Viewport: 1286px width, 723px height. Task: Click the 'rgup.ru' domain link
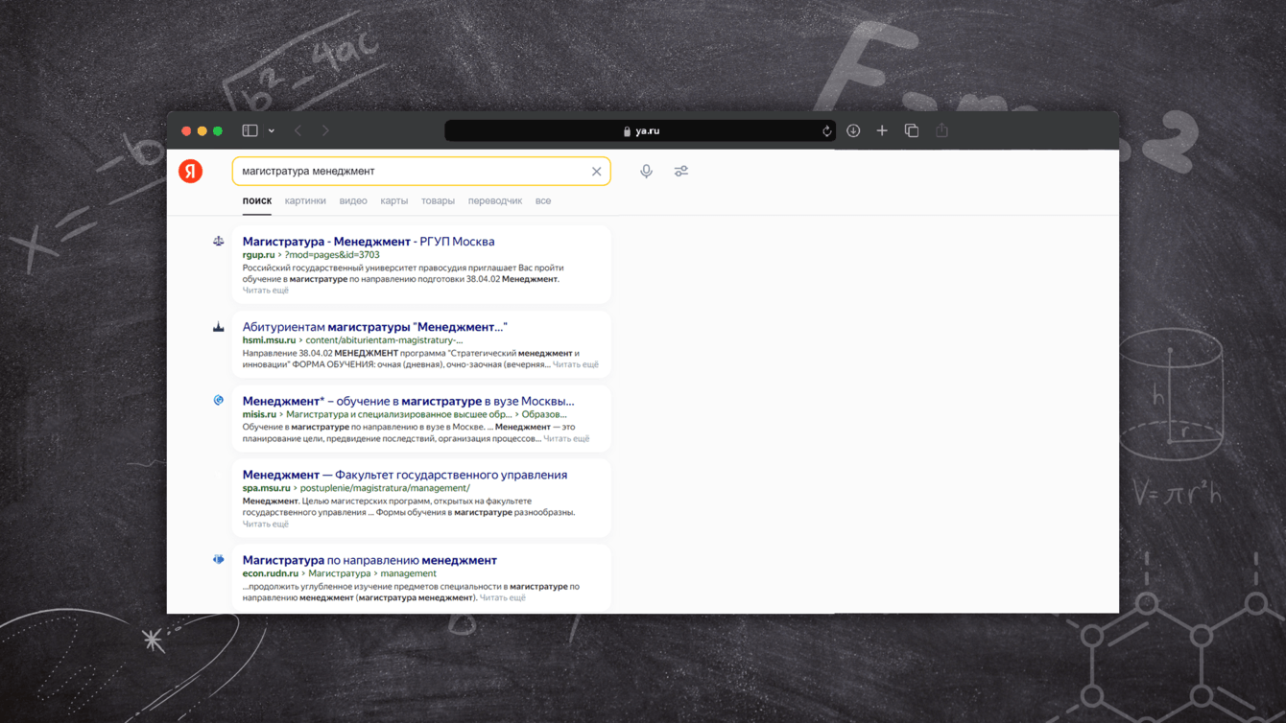(x=258, y=255)
